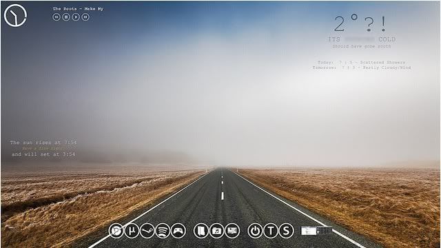Skip to the next track
The image size is (441, 248).
click(x=85, y=17)
